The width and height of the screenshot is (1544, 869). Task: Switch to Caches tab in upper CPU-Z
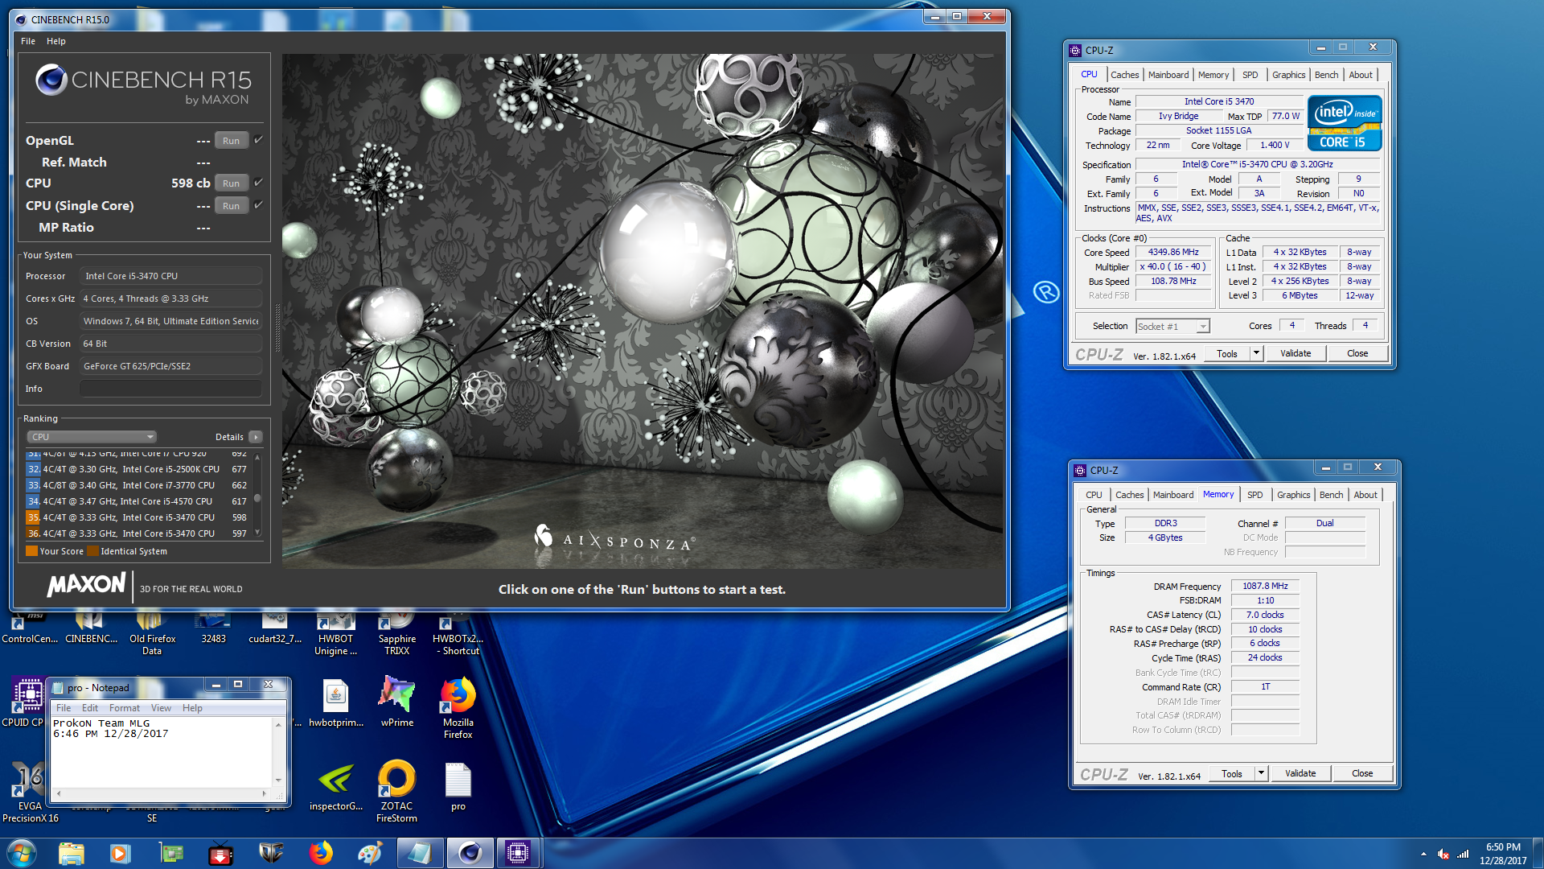coord(1125,75)
